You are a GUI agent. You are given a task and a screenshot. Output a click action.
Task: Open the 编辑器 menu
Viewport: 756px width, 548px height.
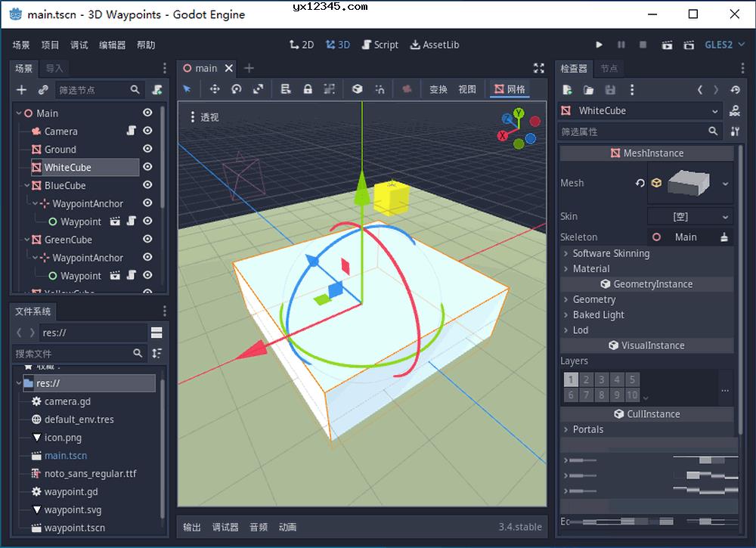click(112, 45)
